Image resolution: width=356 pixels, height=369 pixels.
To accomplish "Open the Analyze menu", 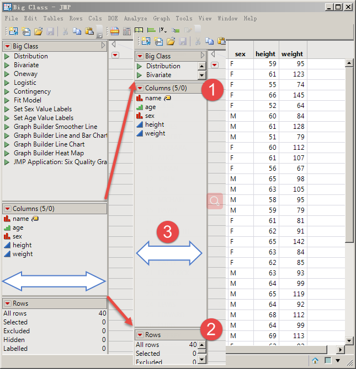I will tap(135, 18).
